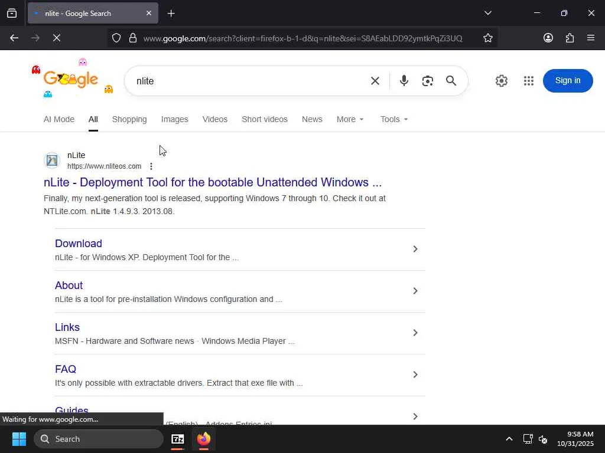Screen dimensions: 605x453
Task: Expand the Links row chevron
Action: tap(415, 333)
